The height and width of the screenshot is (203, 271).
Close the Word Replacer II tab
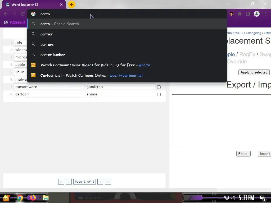pyautogui.click(x=61, y=5)
